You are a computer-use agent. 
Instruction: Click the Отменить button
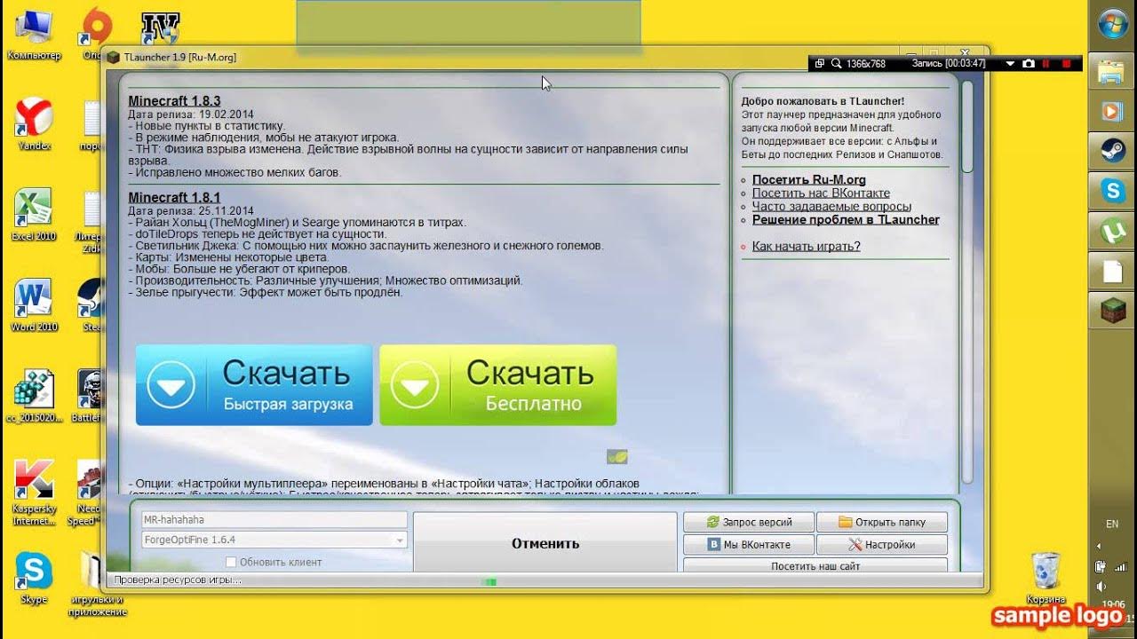(545, 543)
